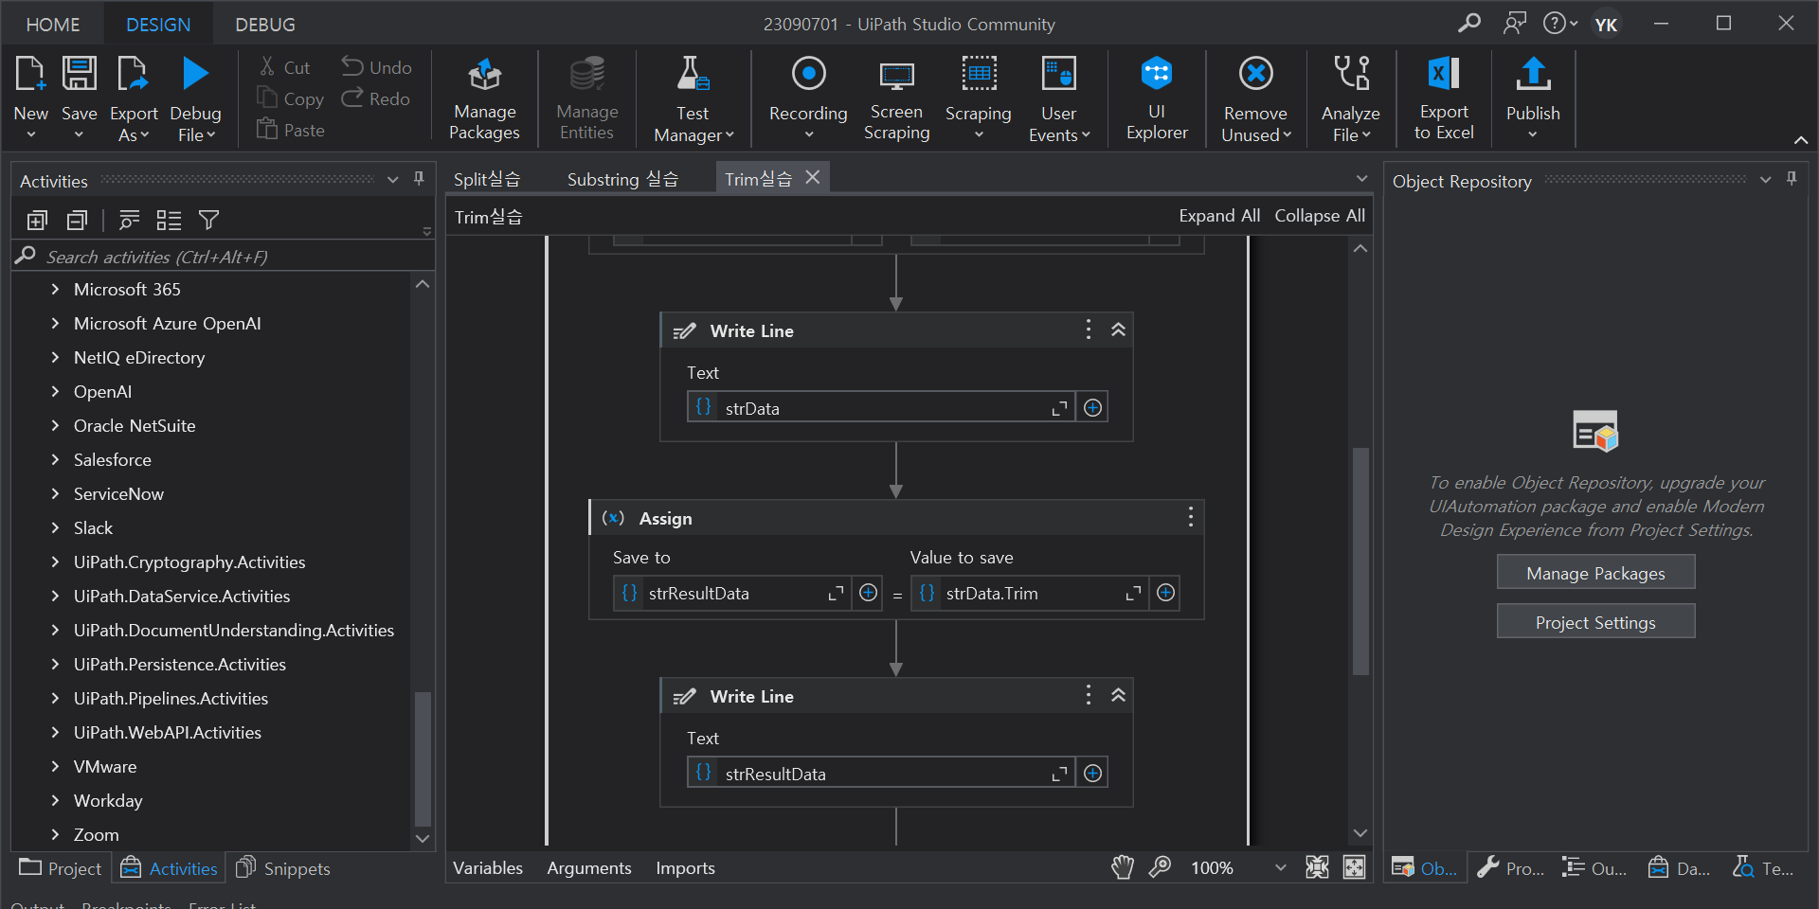This screenshot has height=909, width=1819.
Task: Click Analyze File icon
Action: coord(1351,74)
